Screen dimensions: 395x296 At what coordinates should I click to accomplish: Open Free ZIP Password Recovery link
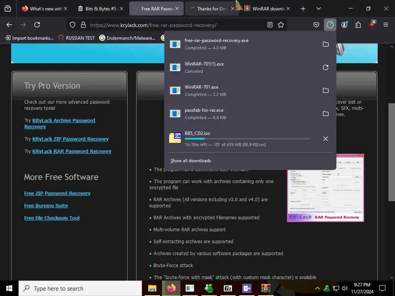point(57,193)
